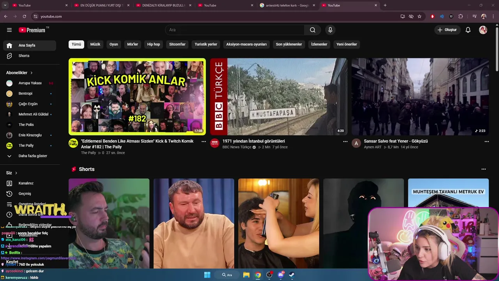Select the Oyun filter chip
This screenshot has height=281, width=499.
(114, 44)
